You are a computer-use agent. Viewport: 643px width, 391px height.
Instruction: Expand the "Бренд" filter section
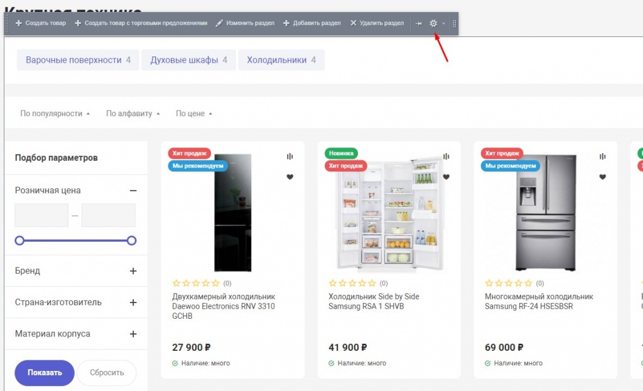pyautogui.click(x=133, y=271)
